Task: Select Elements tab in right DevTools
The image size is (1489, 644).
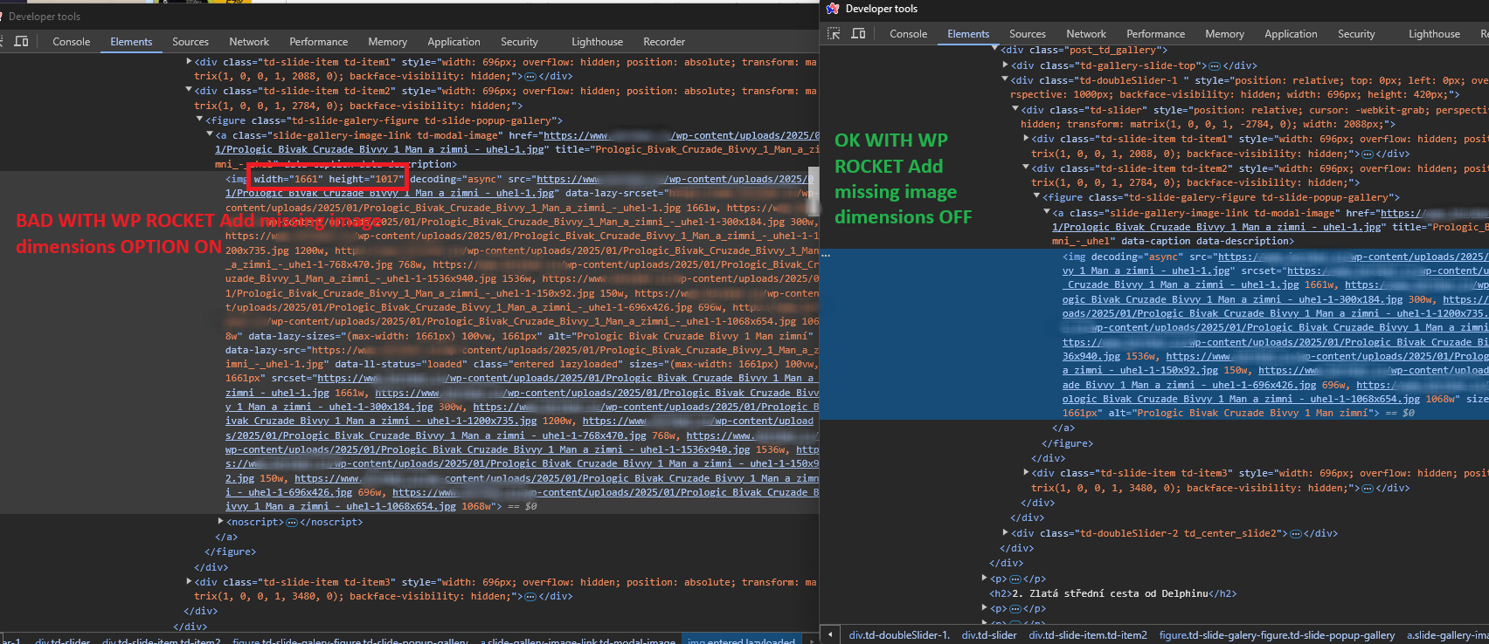Action: (x=968, y=34)
